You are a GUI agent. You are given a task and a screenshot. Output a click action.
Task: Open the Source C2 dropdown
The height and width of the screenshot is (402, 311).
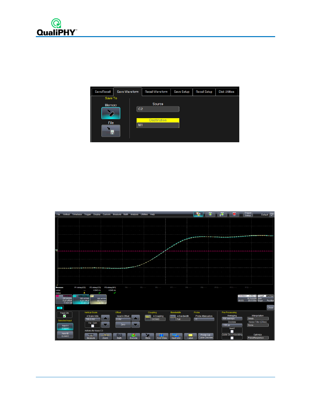click(x=158, y=109)
